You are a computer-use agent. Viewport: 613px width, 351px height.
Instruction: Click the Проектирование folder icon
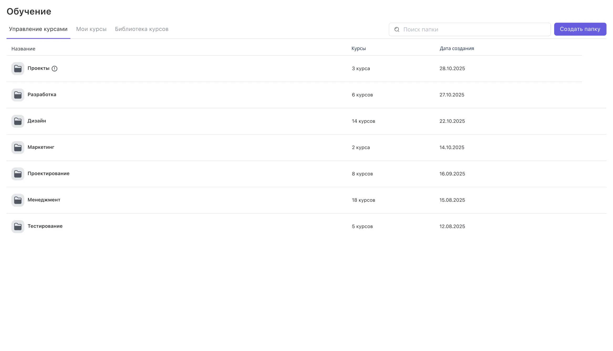[x=18, y=174]
